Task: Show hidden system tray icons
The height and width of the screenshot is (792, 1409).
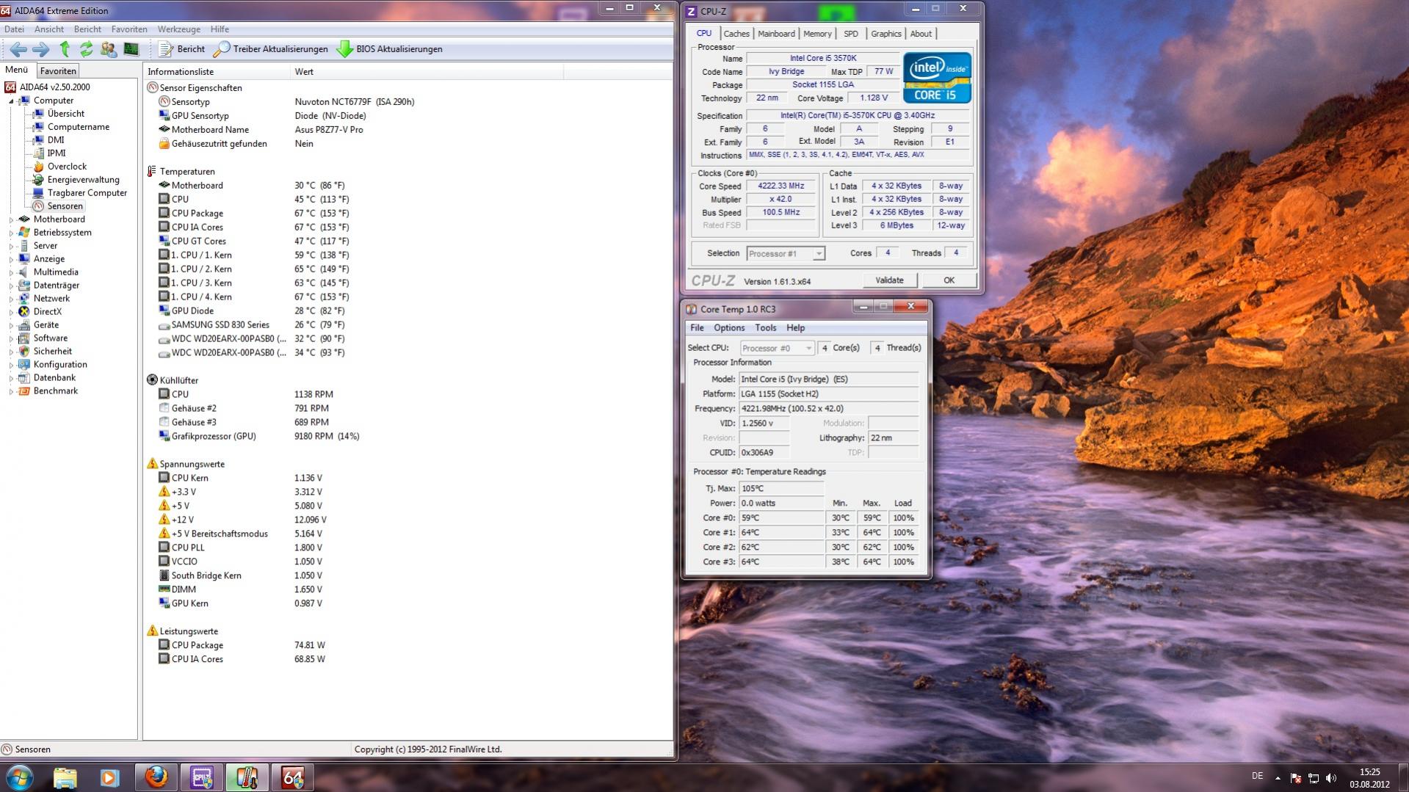Action: pyautogui.click(x=1278, y=778)
